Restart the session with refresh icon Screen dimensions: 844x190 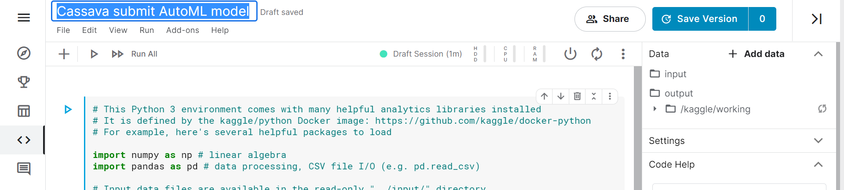click(597, 54)
